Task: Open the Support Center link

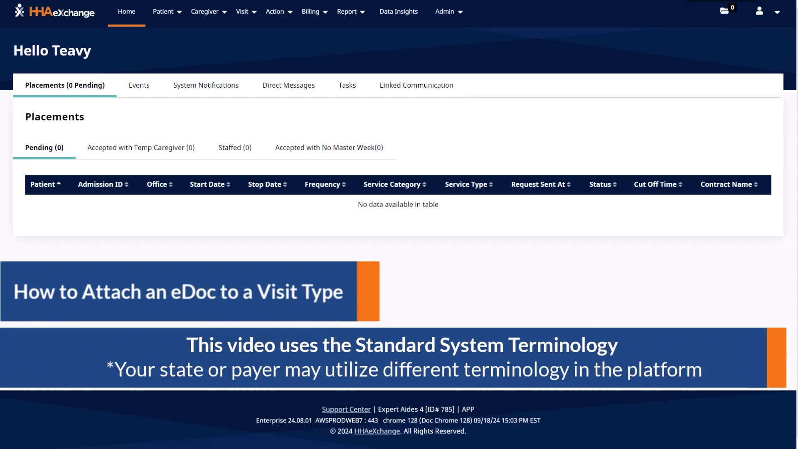Action: click(x=346, y=409)
